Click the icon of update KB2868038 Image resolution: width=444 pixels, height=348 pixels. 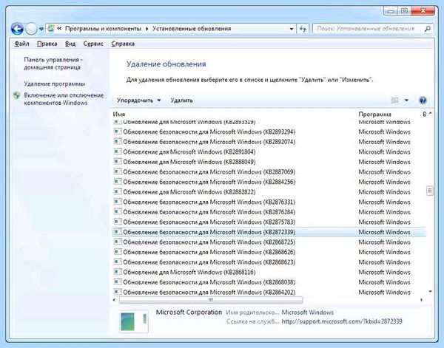(x=118, y=282)
